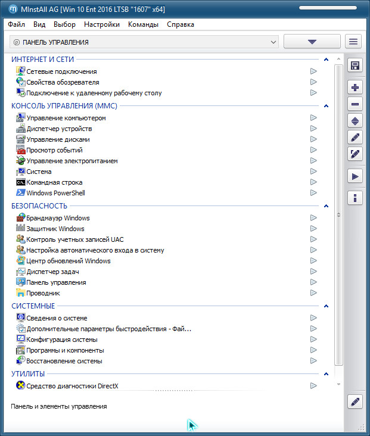Click the Средство диагностики DirectX icon

tap(21, 386)
